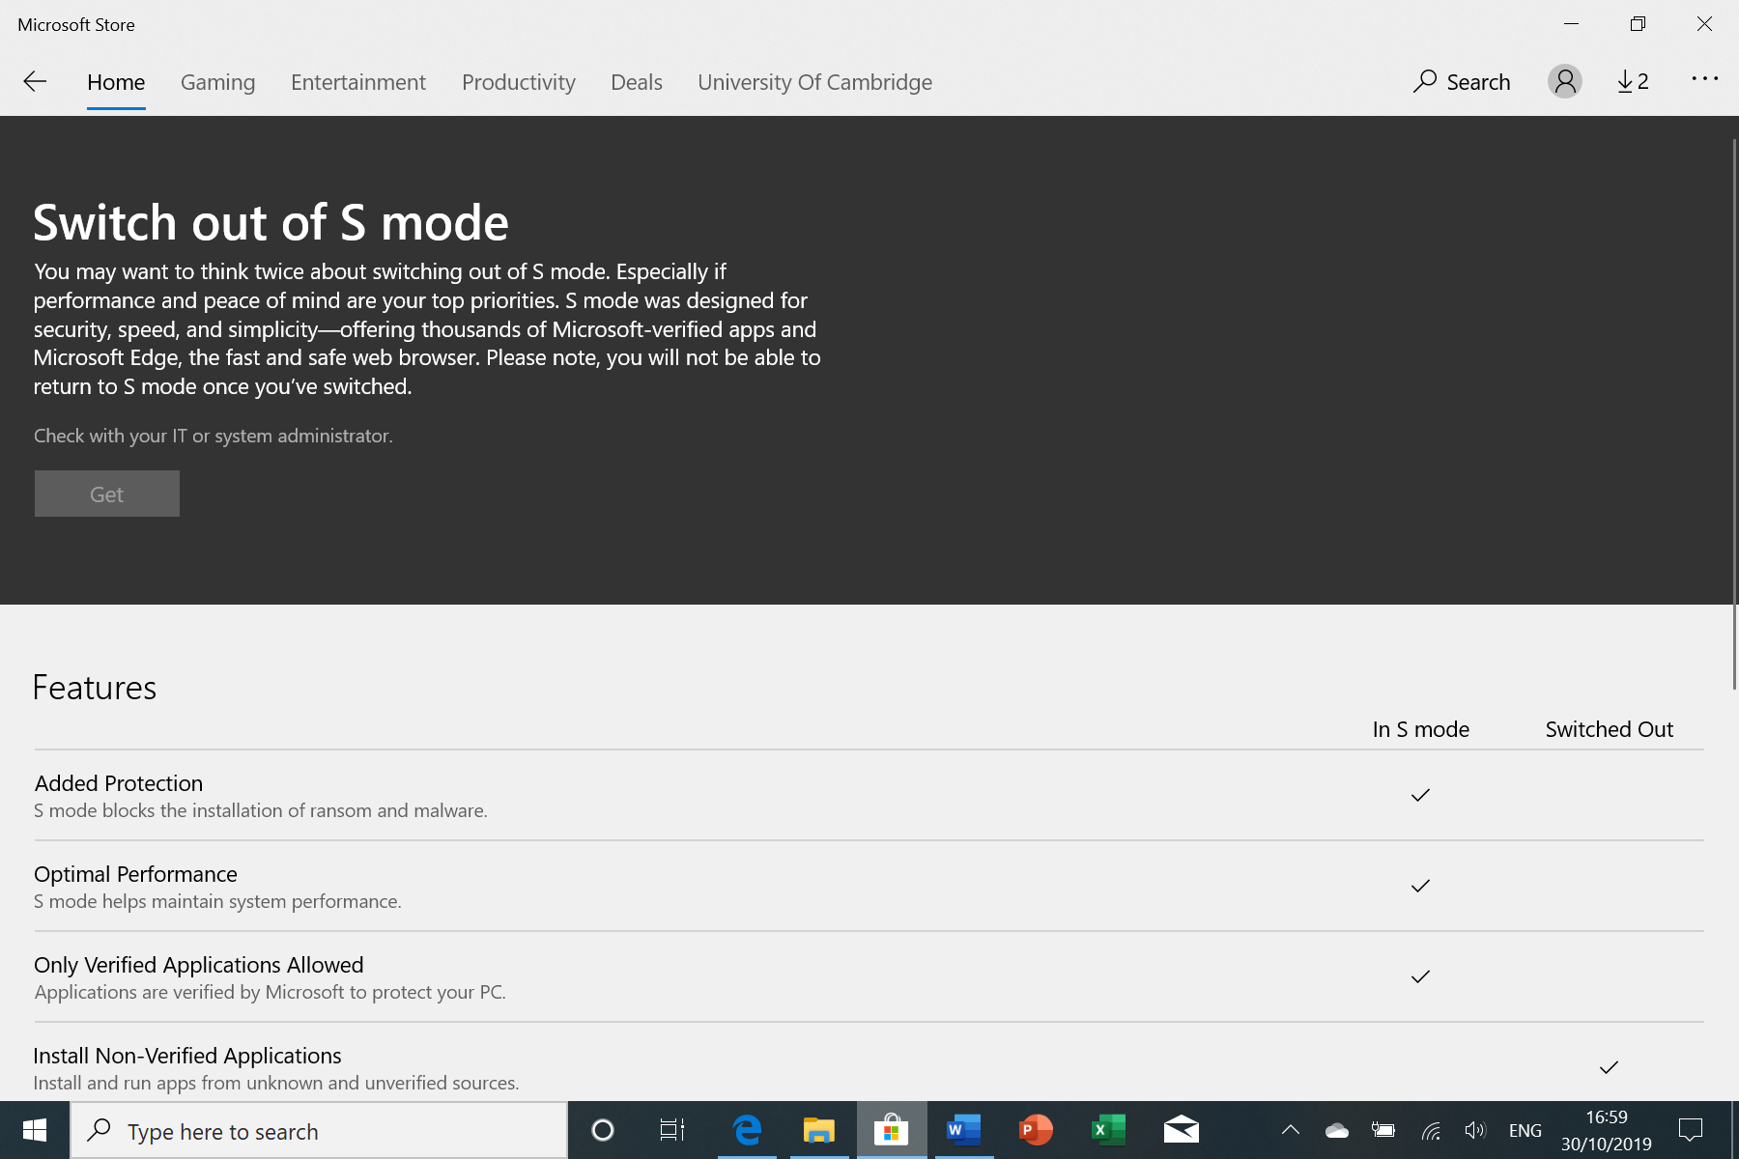
Task: Click the taskbar search box
Action: [x=319, y=1130]
